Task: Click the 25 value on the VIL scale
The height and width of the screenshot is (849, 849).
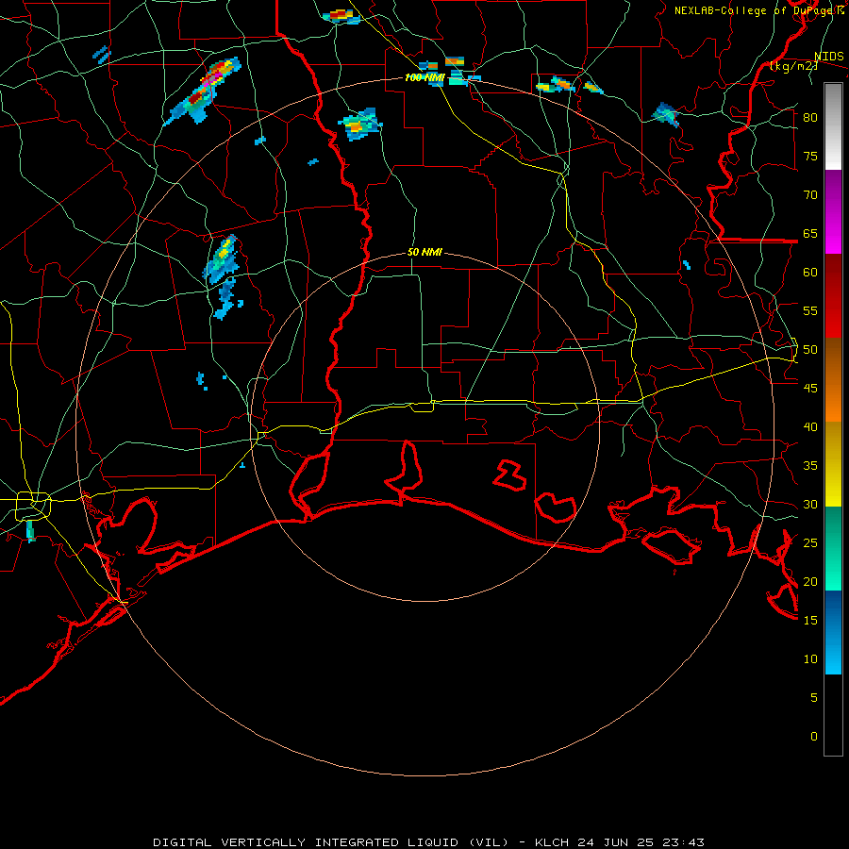Action: coord(810,543)
